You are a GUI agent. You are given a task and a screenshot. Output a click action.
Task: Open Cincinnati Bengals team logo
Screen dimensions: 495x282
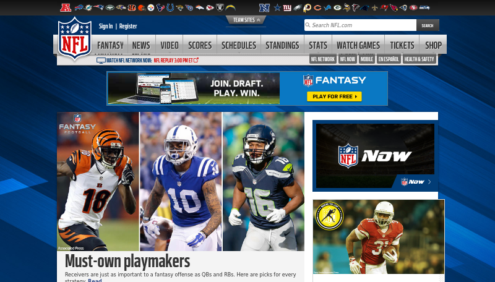[x=132, y=7]
